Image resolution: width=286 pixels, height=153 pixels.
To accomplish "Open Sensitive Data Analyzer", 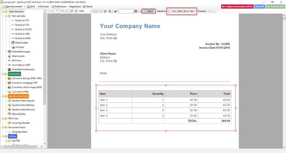I will [x=23, y=100].
